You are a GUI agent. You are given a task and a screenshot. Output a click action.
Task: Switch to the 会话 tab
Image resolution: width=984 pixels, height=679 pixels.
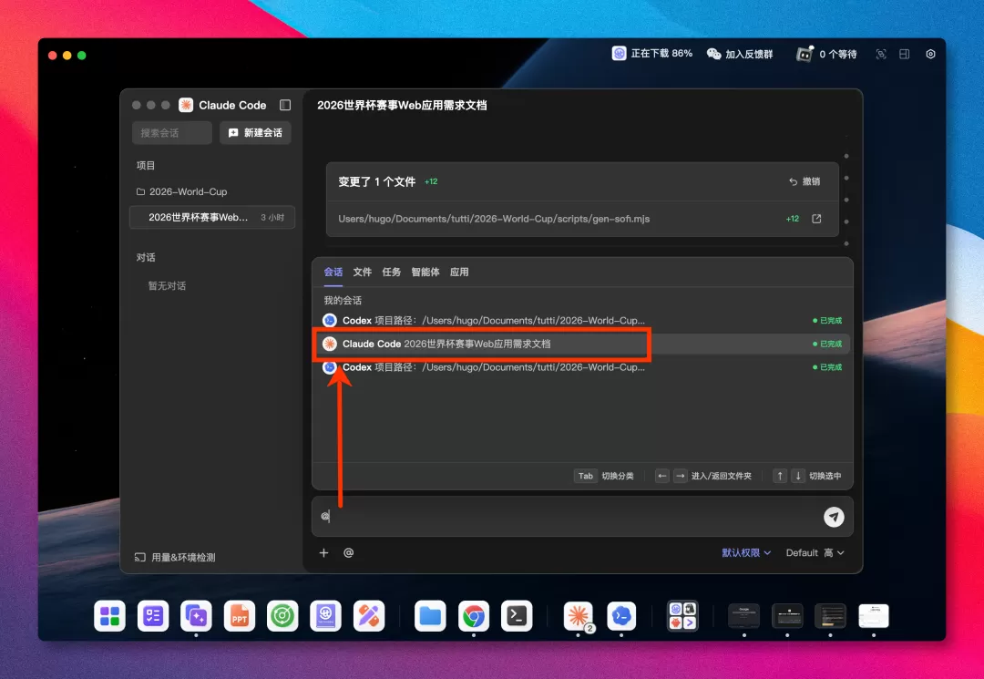[333, 272]
